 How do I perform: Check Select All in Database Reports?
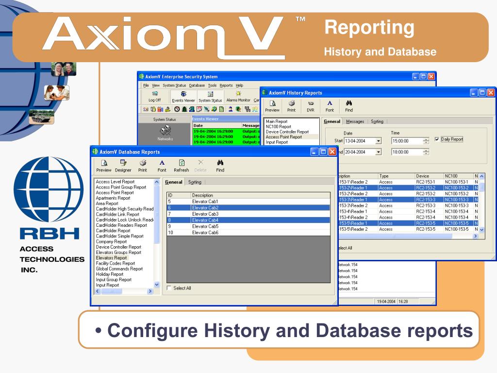tap(169, 288)
